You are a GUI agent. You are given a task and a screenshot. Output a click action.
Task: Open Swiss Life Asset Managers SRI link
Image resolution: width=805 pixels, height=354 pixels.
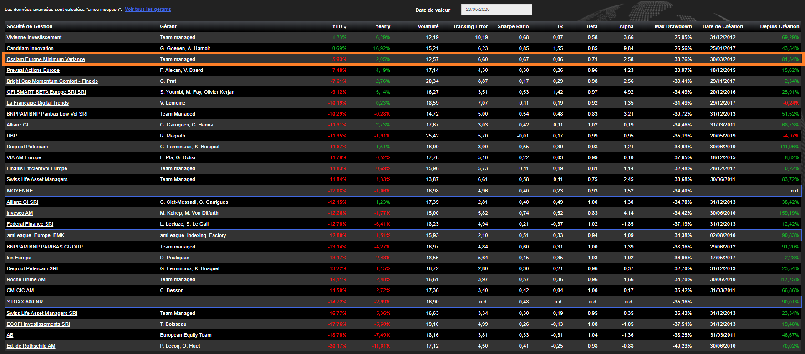click(42, 313)
